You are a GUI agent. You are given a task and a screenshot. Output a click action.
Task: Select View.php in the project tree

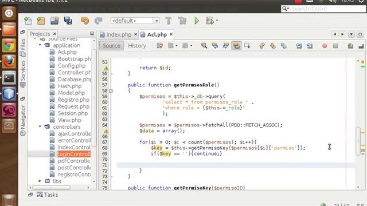69,120
